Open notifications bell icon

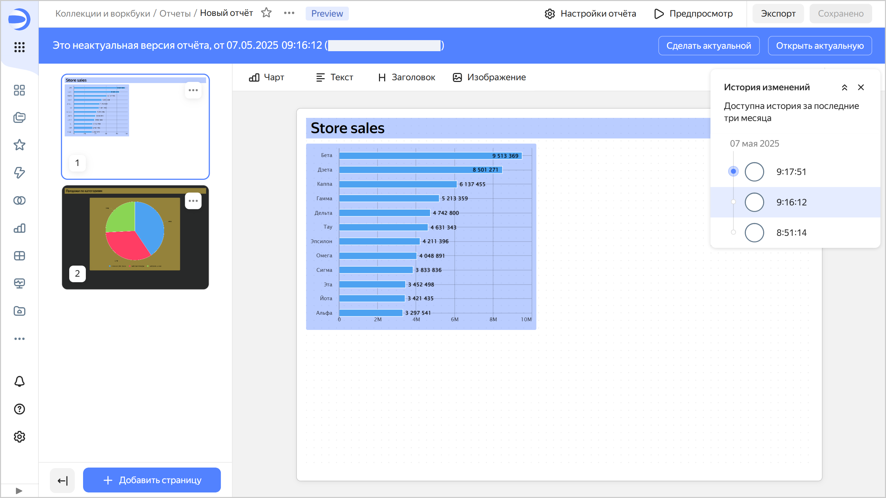coord(19,381)
